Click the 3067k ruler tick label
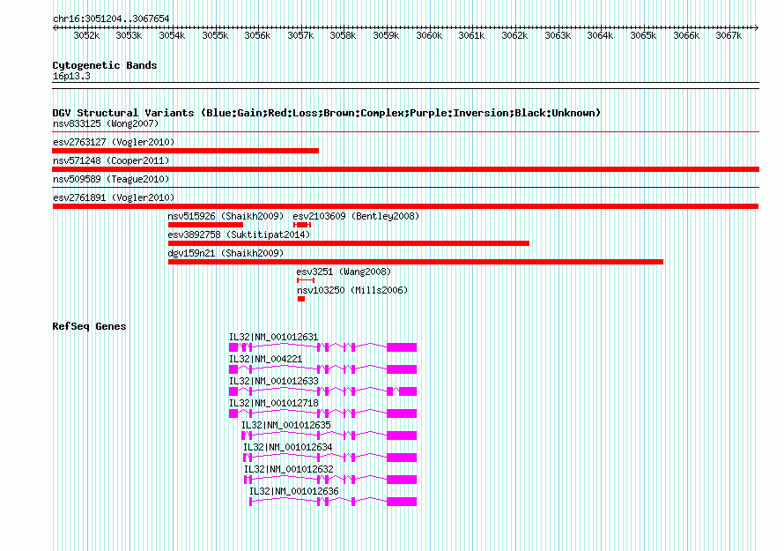 pyautogui.click(x=729, y=35)
